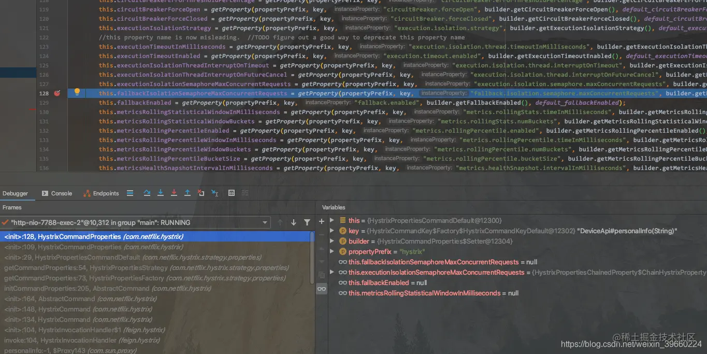Click the Variables panel header

pyautogui.click(x=334, y=207)
